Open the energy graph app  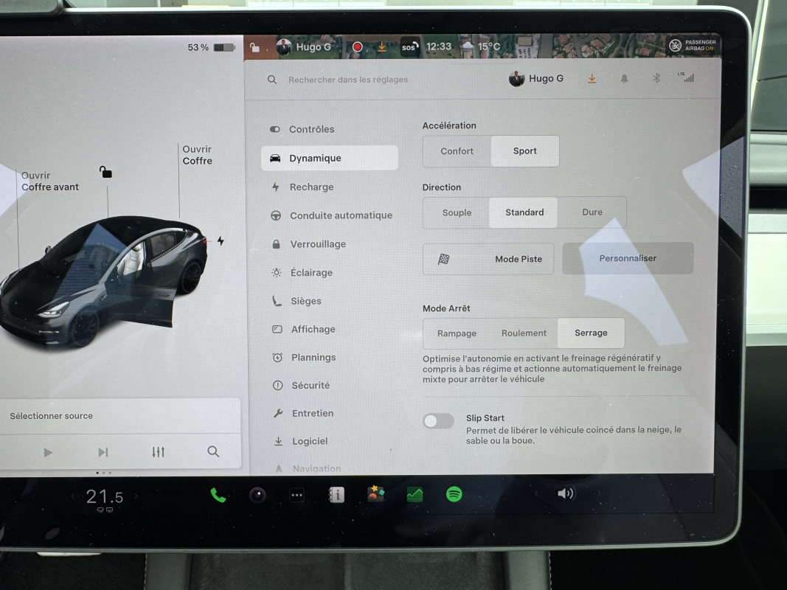[x=415, y=495]
